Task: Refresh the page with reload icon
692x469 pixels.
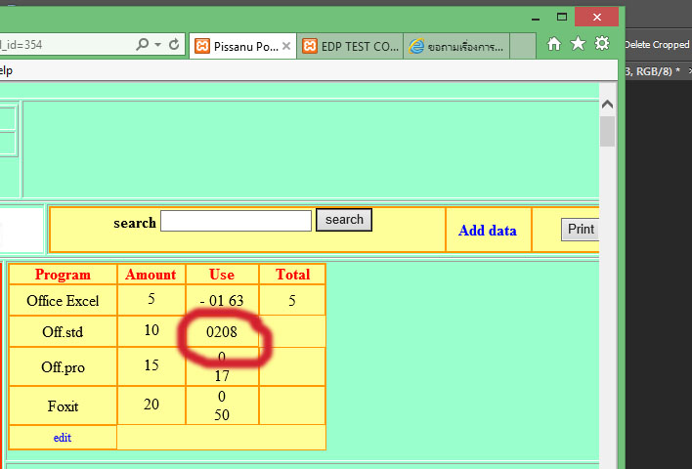Action: pyautogui.click(x=174, y=44)
